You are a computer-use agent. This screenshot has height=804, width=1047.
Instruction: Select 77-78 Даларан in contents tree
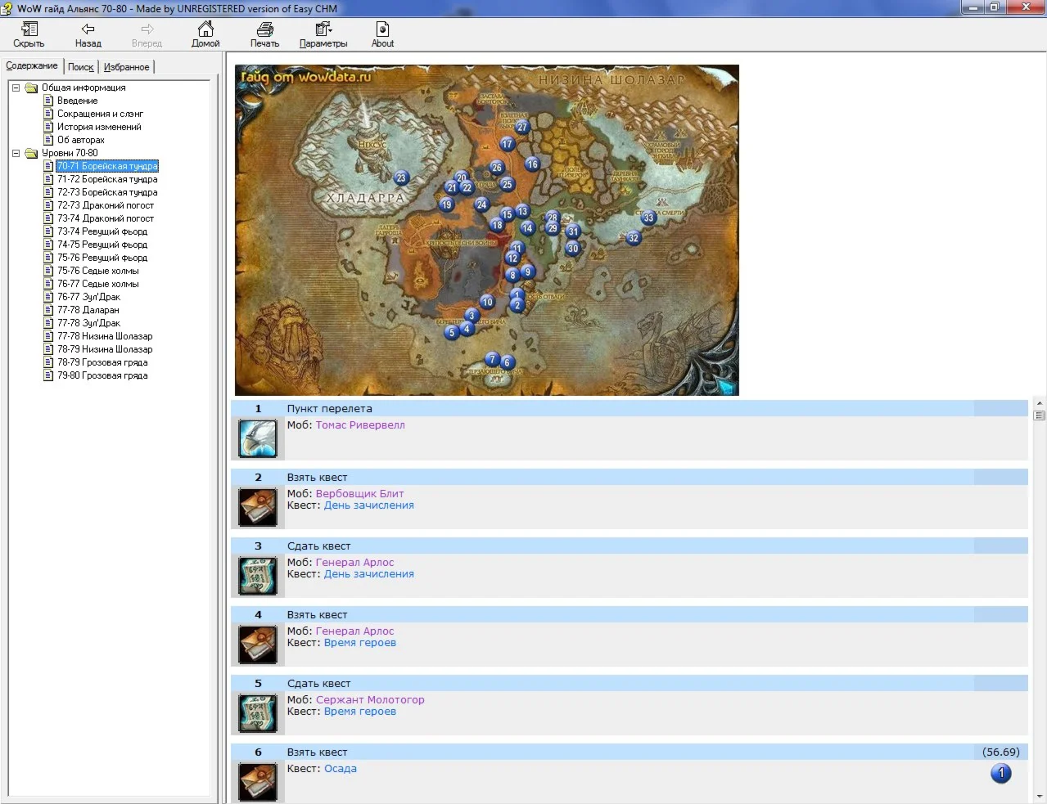click(x=88, y=310)
